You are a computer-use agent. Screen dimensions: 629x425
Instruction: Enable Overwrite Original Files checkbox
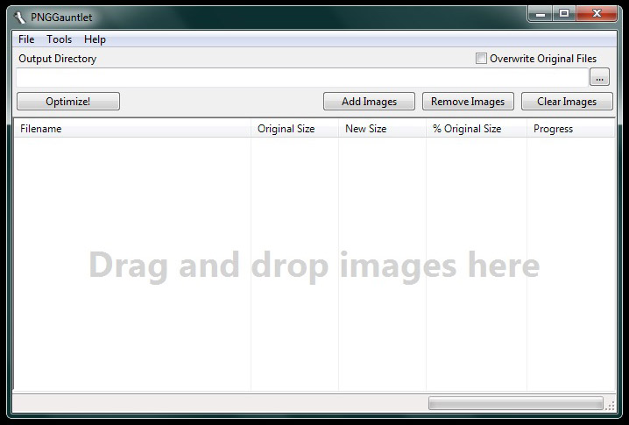coord(481,58)
